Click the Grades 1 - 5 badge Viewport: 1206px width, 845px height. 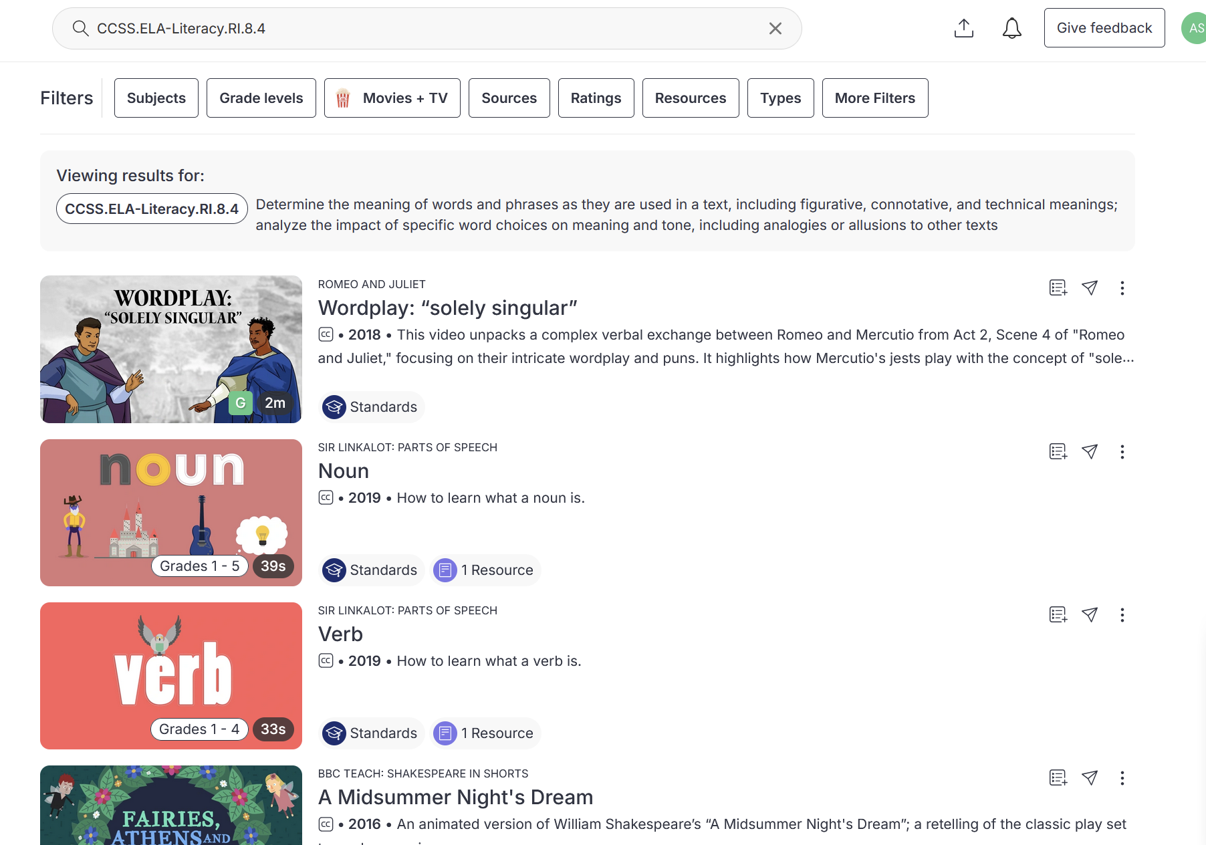199,566
